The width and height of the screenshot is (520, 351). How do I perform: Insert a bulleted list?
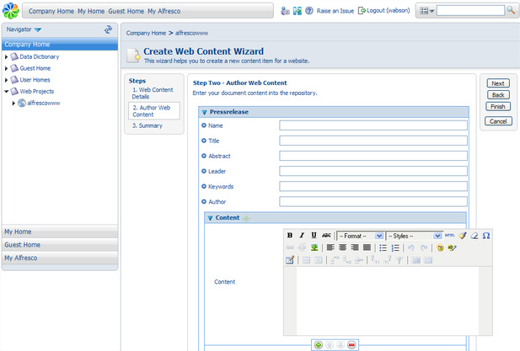[x=383, y=247]
